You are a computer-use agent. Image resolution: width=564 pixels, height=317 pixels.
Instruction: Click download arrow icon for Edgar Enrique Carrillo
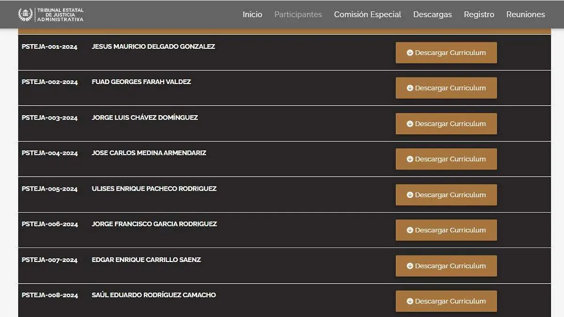click(410, 266)
